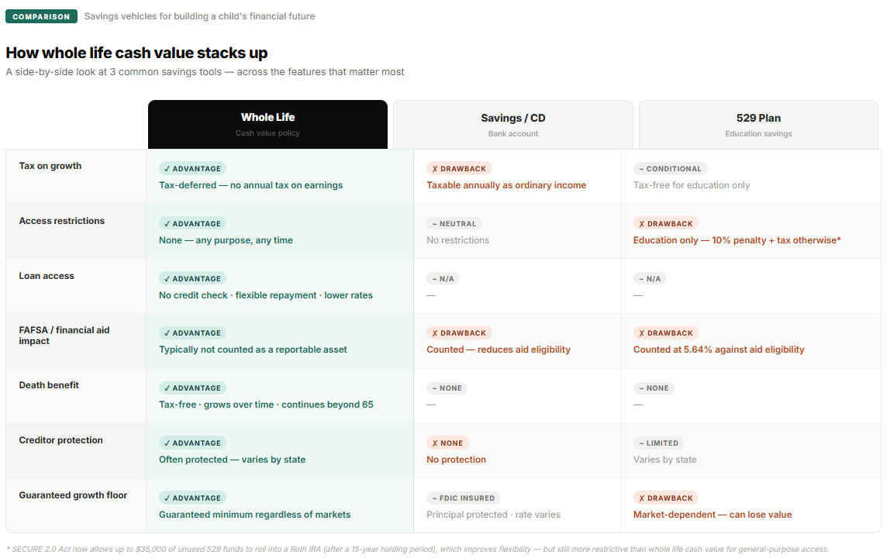Viewport: 890px width, 558px height.
Task: Click the N/A badge for Savings loan access
Action: click(443, 279)
